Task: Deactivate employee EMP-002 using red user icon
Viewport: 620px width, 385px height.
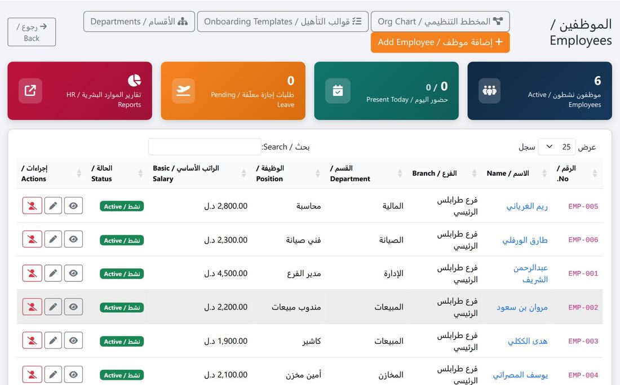Action: tap(32, 307)
